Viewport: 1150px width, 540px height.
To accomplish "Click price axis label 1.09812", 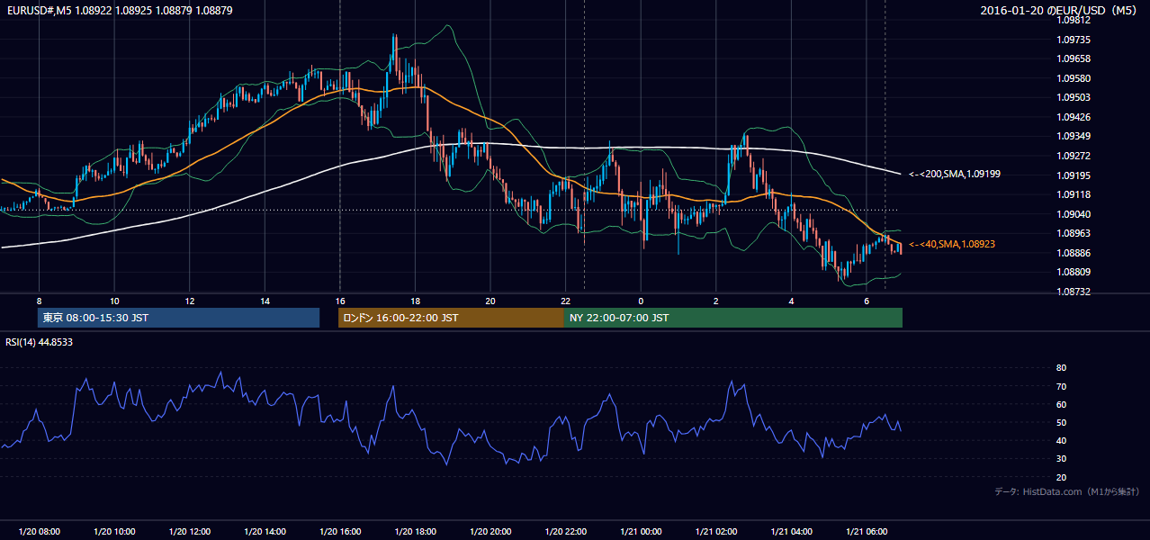I will (1074, 20).
